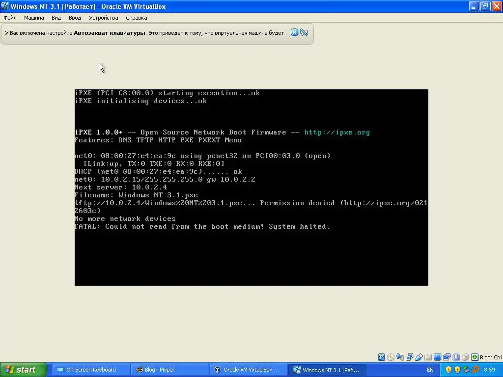503x377 pixels.
Task: Click the EN language indicator
Action: [430, 370]
